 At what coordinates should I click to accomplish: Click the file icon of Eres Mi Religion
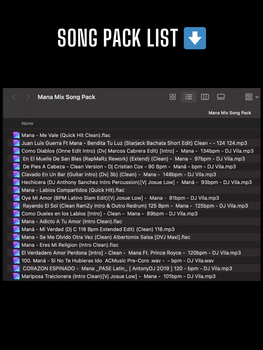(x=16, y=245)
